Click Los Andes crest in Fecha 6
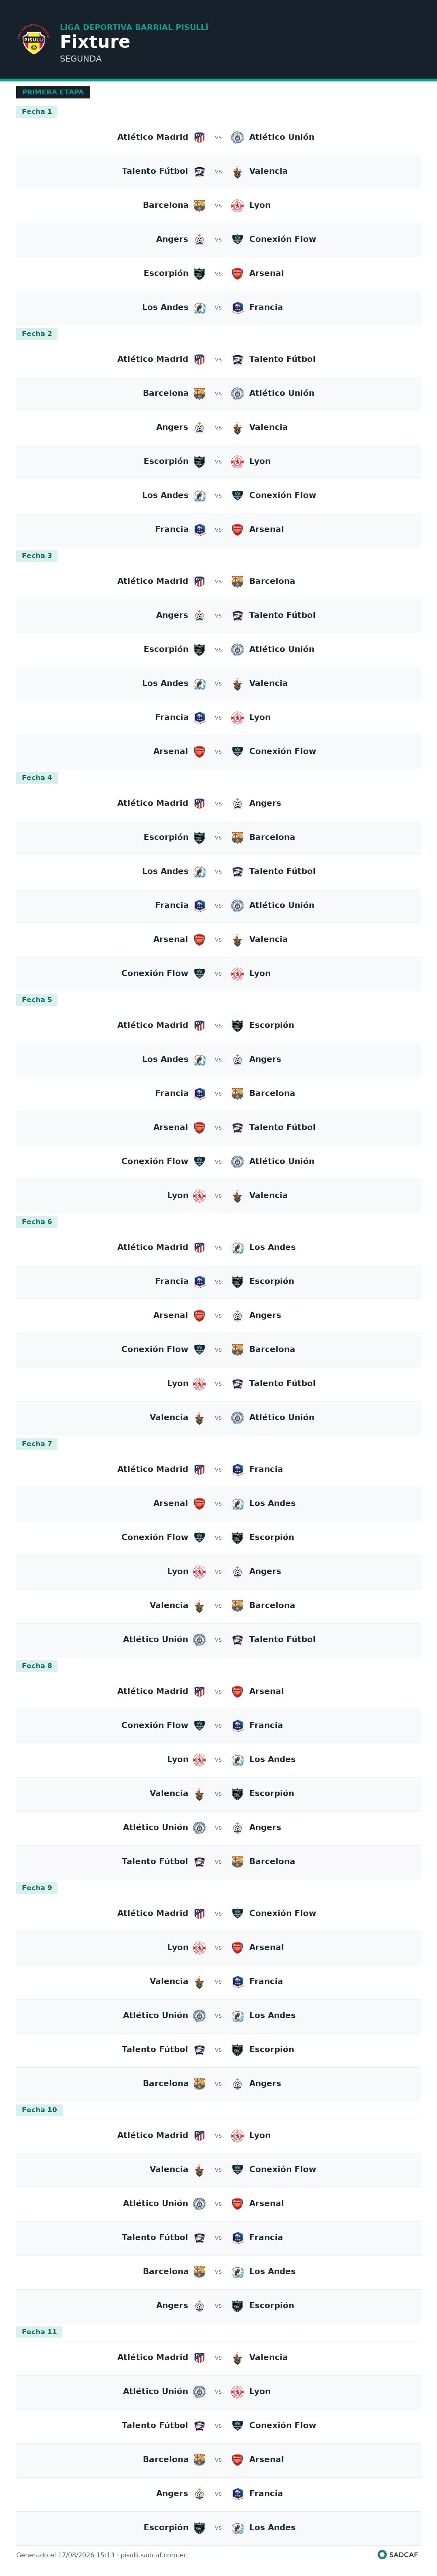 pos(238,1247)
